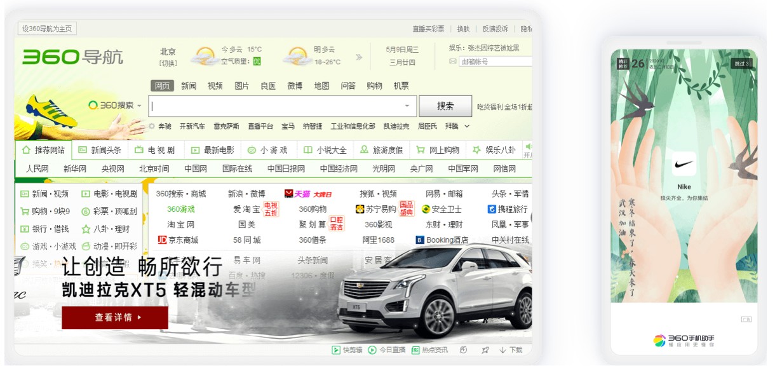775x375 pixels.
Task: Click the star icon beside 八卦·理财
Action: [x=86, y=229]
